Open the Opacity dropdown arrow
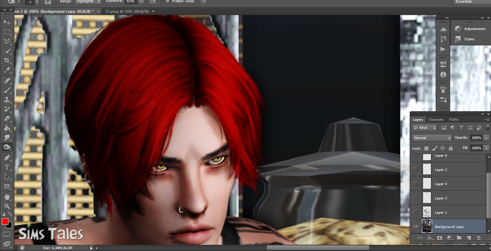Screen dimensions: 491x251 [x=486, y=138]
